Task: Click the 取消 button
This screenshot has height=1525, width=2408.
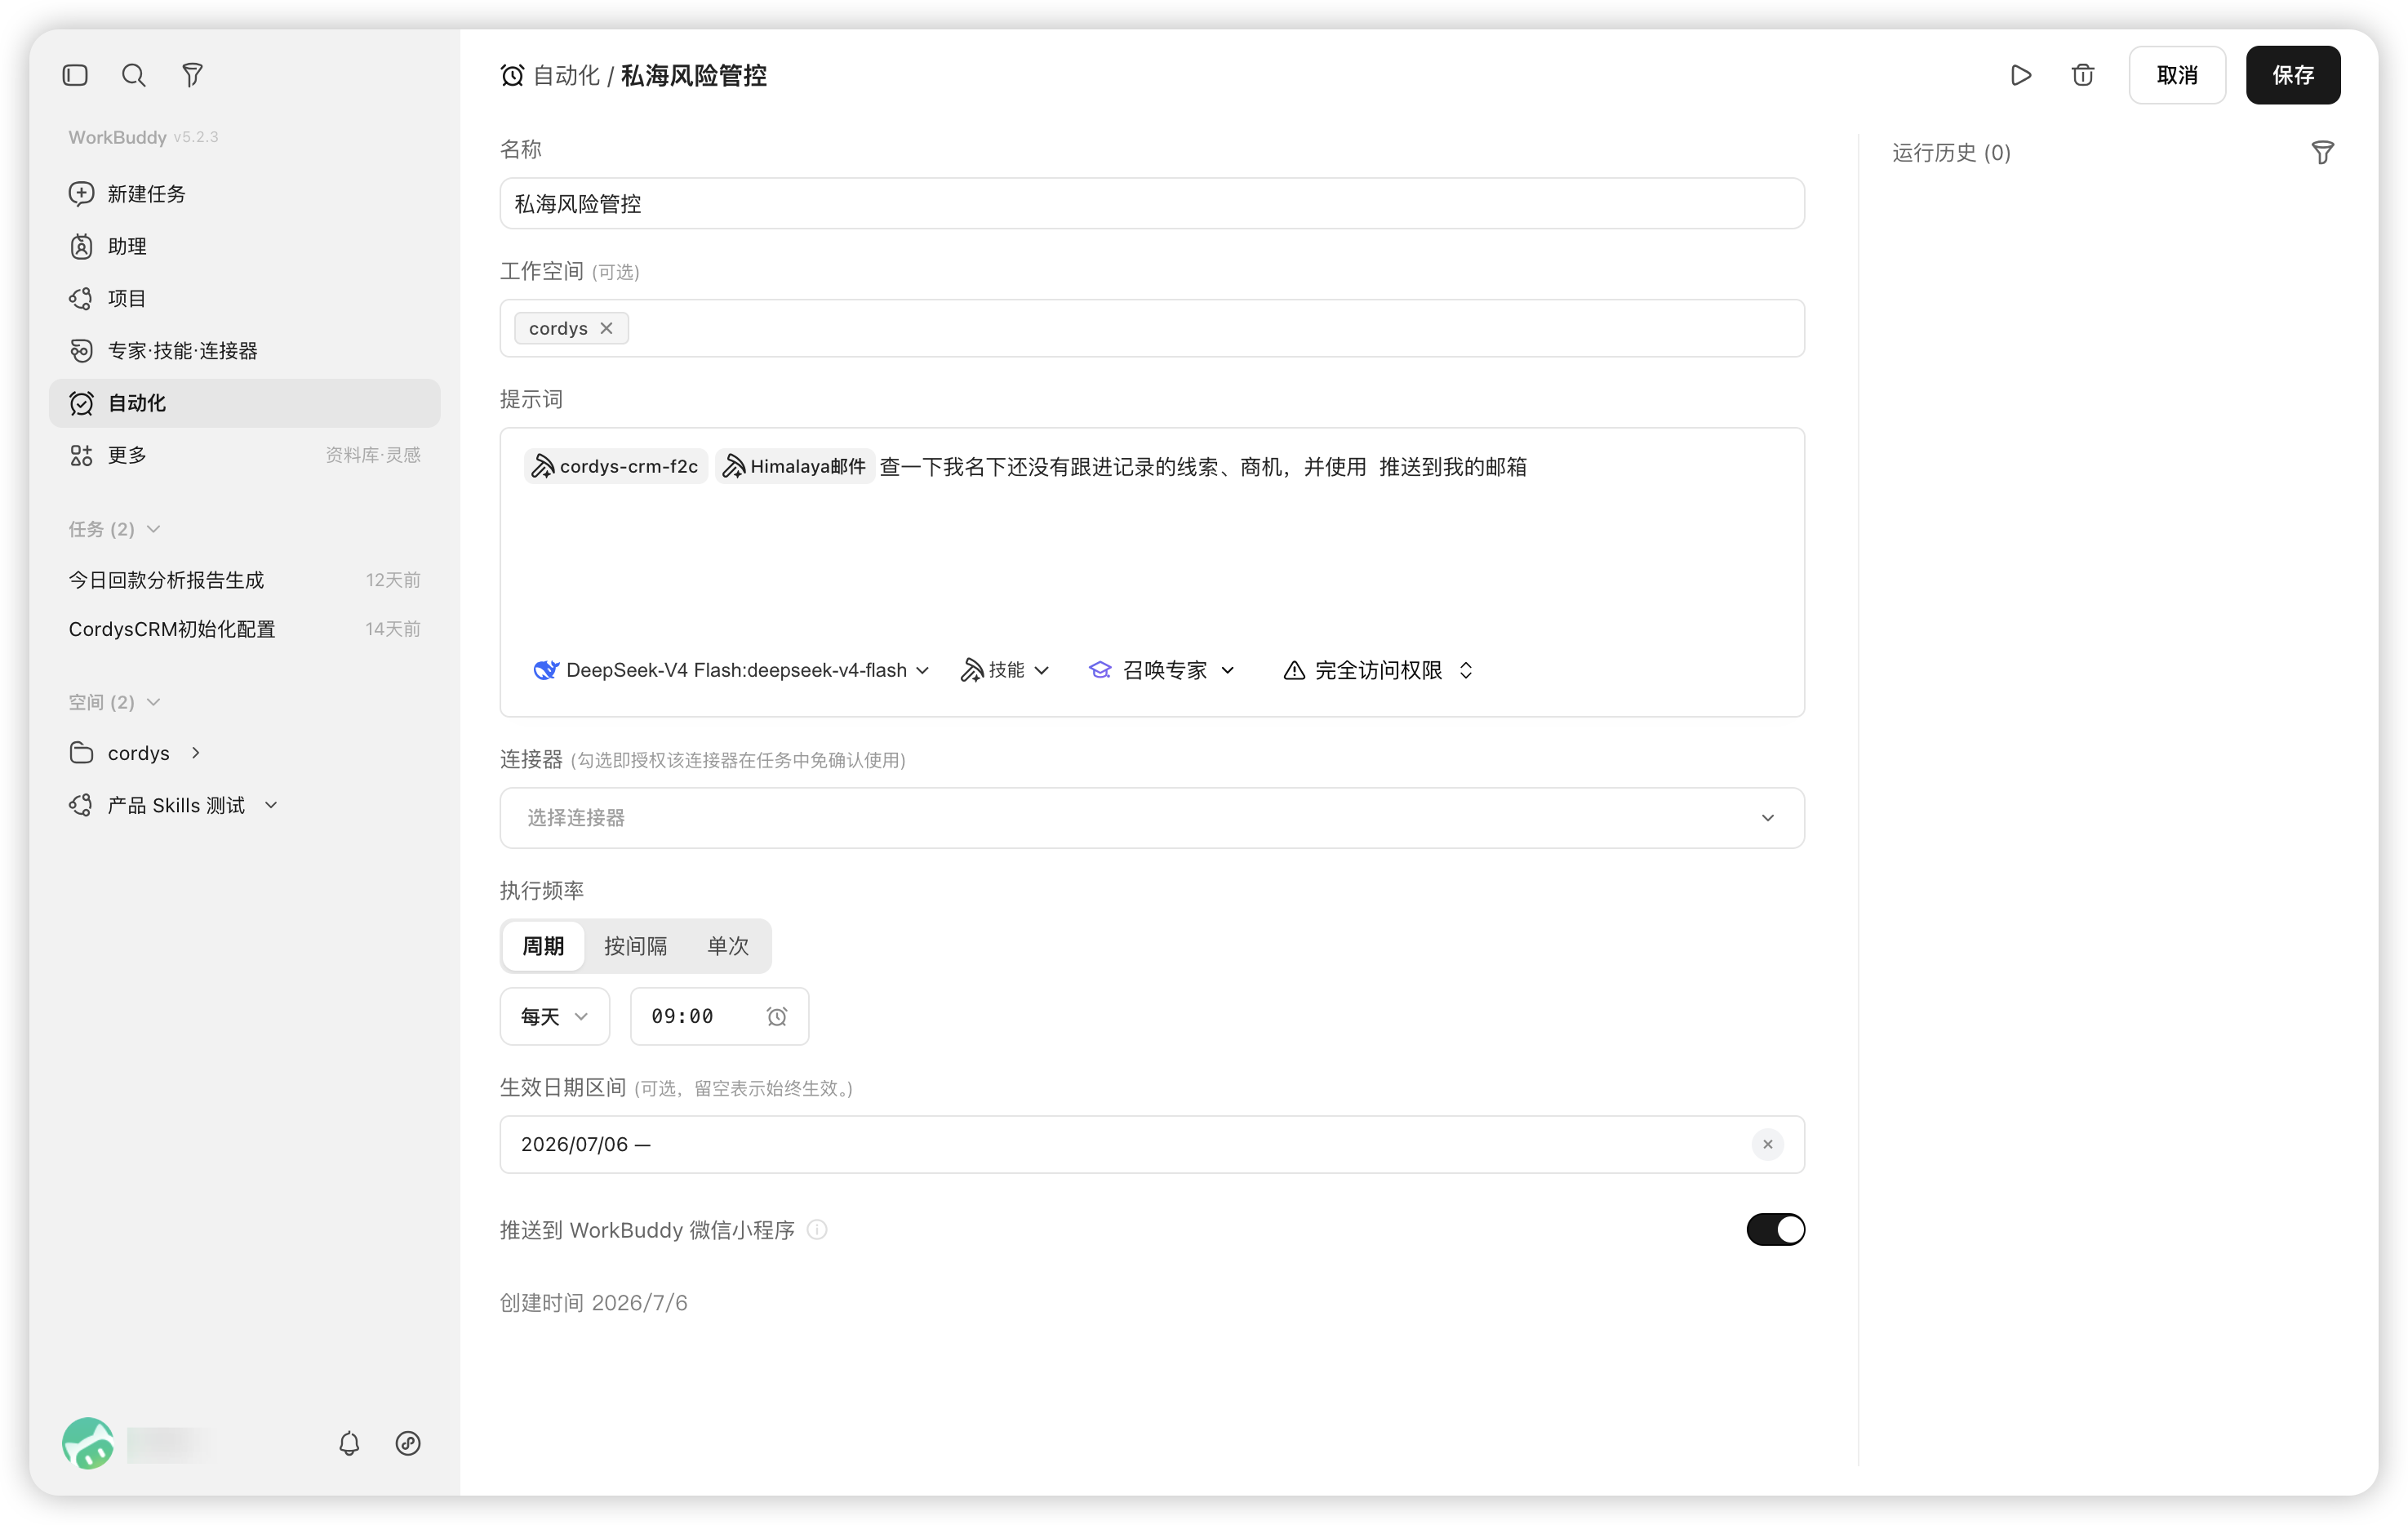Action: tap(2177, 75)
